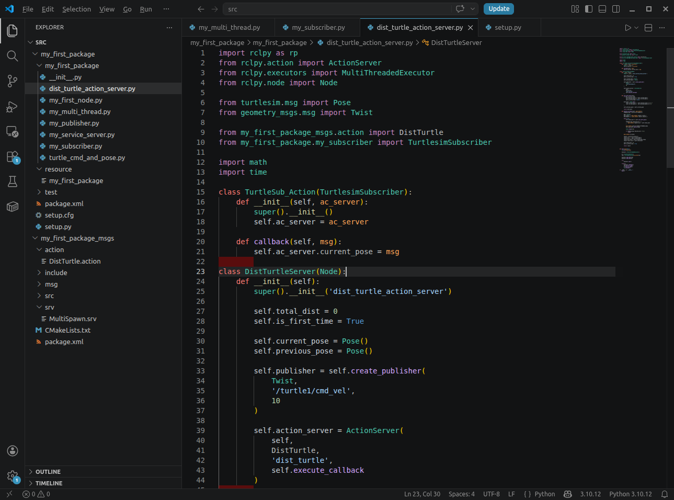The image size is (674, 500).
Task: Toggle the bottom Panel visibility
Action: click(x=602, y=9)
